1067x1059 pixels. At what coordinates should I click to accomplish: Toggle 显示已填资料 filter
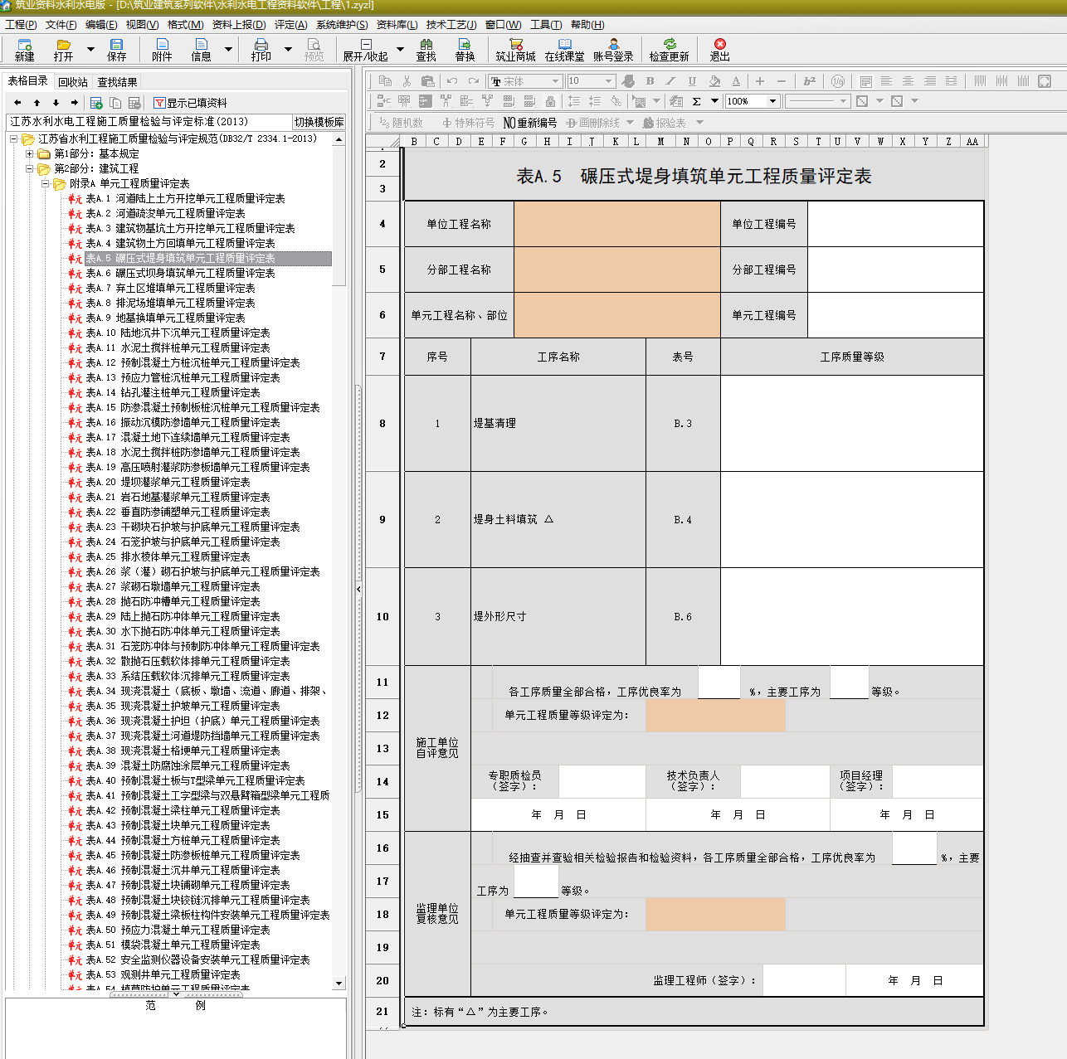[x=190, y=103]
